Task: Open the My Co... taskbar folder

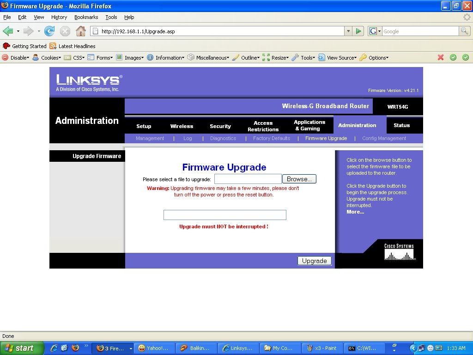Action: 280,348
